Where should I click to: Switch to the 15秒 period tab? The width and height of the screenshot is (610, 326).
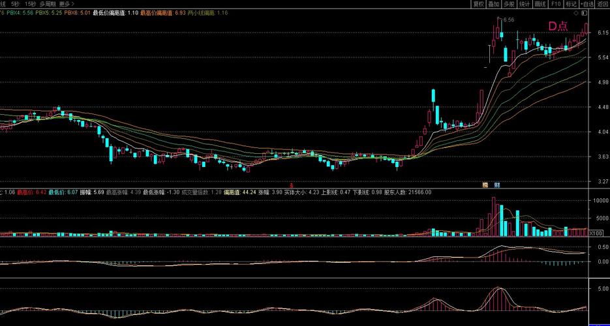pos(30,4)
